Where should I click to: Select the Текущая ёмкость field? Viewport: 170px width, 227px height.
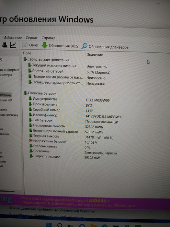46,136
